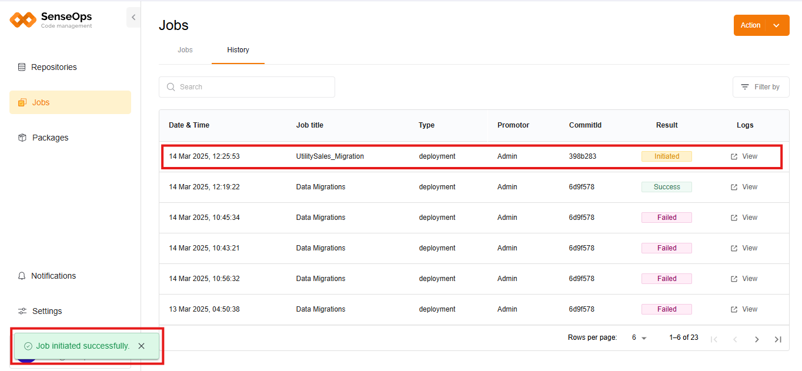Go to next page of results

[x=757, y=339]
